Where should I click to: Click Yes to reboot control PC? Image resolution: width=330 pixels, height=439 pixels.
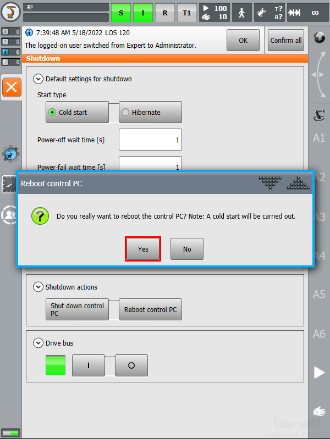point(143,249)
